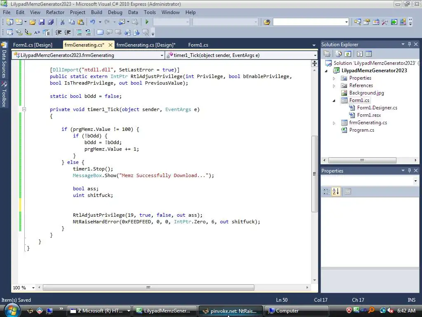Click the Find in Files binoculars icon

click(x=267, y=22)
